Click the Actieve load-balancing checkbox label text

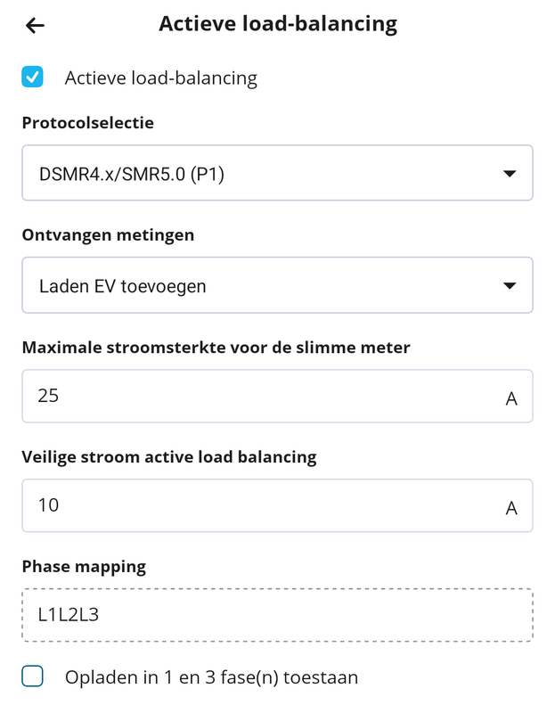tap(160, 78)
